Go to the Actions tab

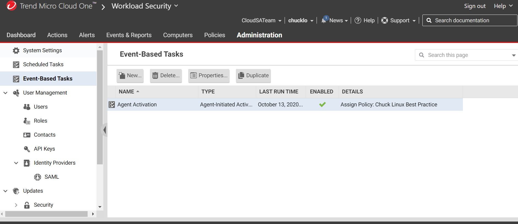tap(57, 35)
